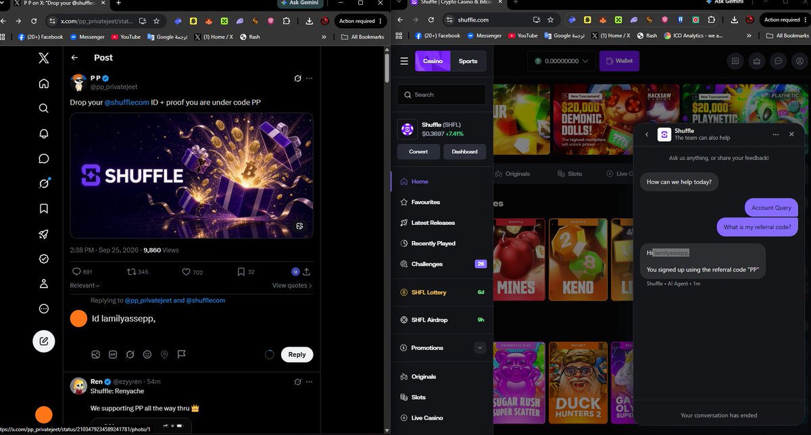
Task: Open the Shuffle crown VIP icon
Action: pyautogui.click(x=757, y=61)
